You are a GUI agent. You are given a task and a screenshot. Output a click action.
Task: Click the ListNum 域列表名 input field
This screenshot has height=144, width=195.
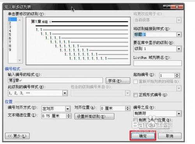click(158, 63)
